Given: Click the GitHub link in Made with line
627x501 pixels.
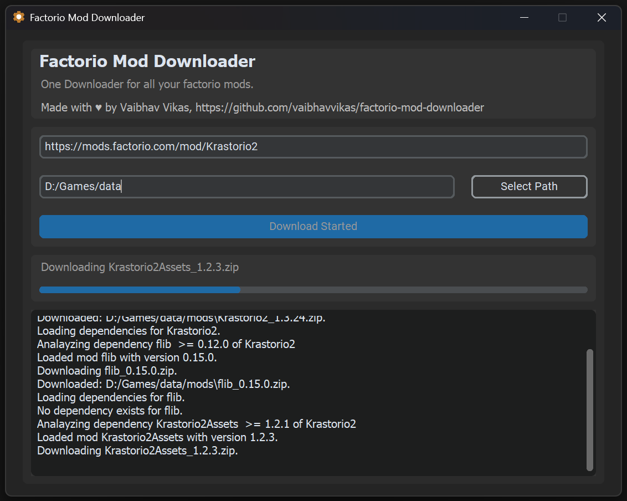Looking at the screenshot, I should tap(340, 108).
